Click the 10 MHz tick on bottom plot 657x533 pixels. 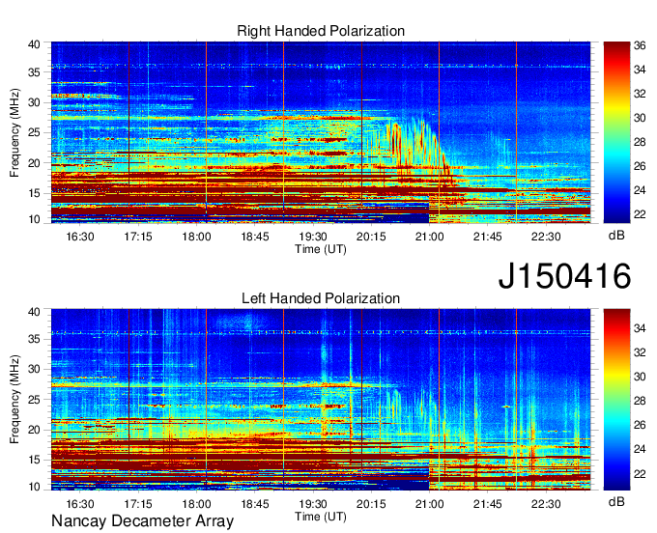(34, 487)
